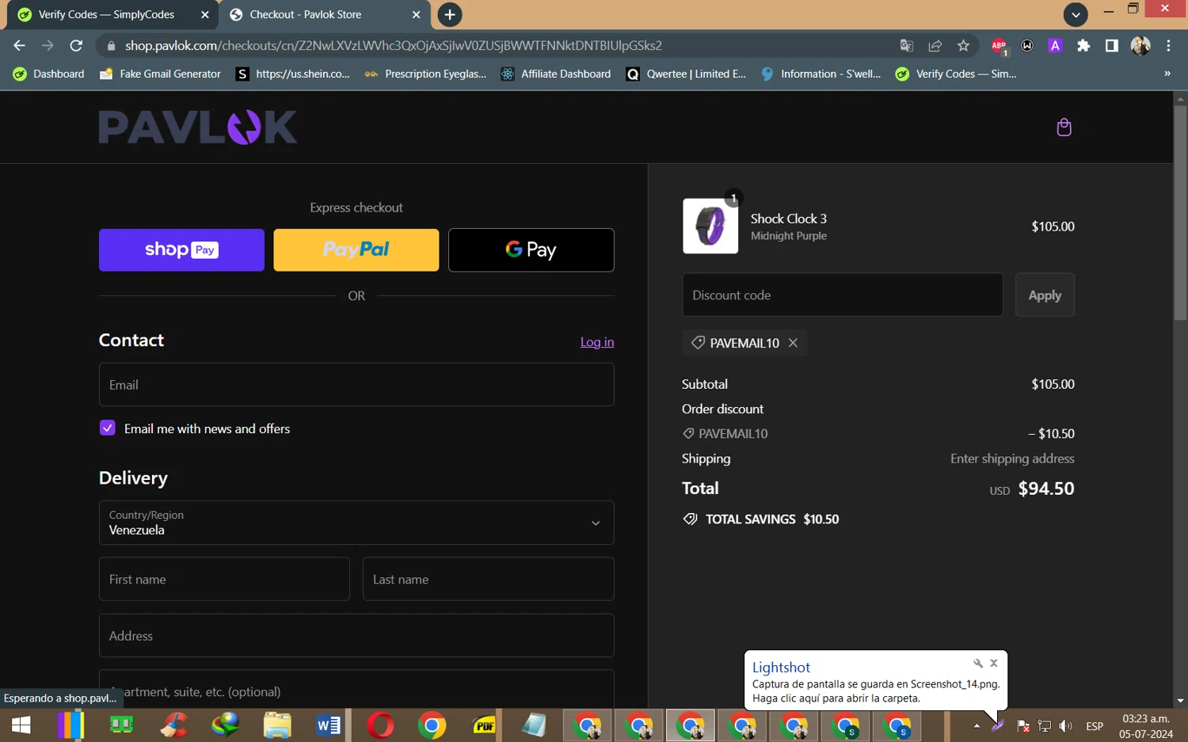Pay with the PayPal button
This screenshot has width=1188, height=742.
point(356,250)
